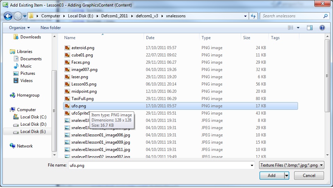Viewport: 333px width, 188px height.
Task: Click the Network icon in navigation pane
Action: coord(12,146)
